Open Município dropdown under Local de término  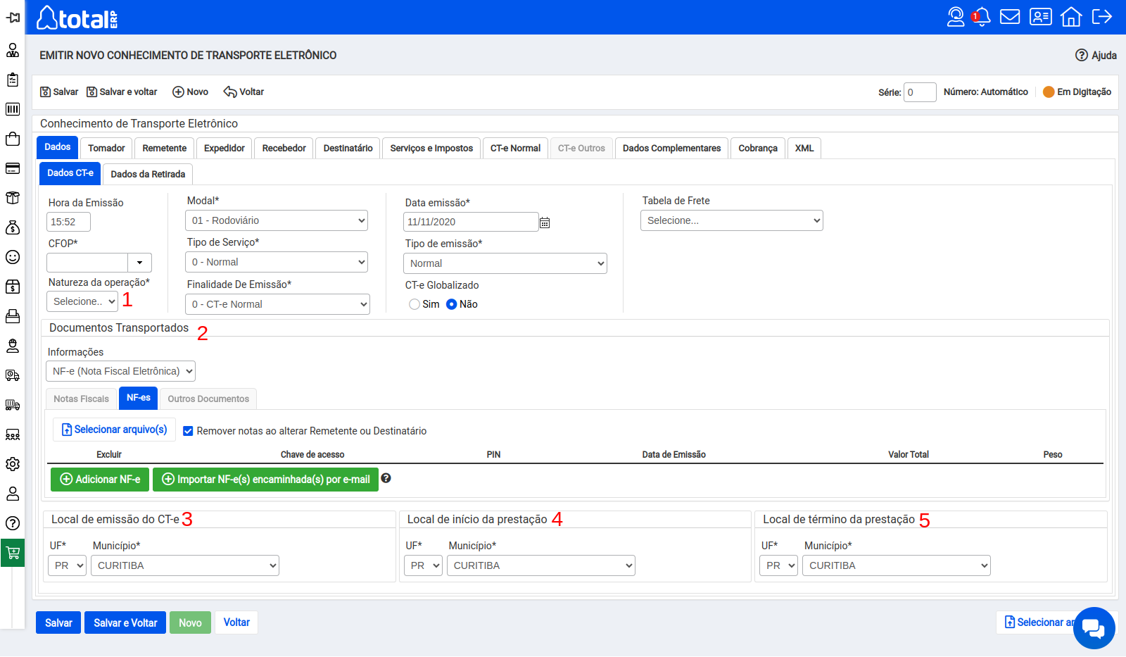(897, 565)
